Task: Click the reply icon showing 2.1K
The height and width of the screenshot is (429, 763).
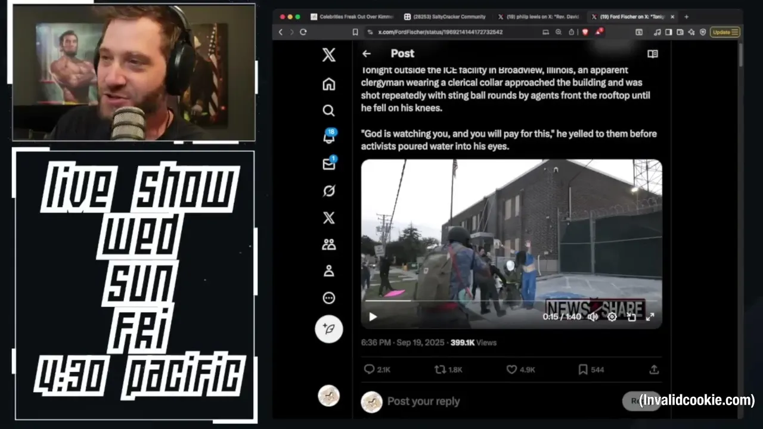Action: tap(377, 369)
